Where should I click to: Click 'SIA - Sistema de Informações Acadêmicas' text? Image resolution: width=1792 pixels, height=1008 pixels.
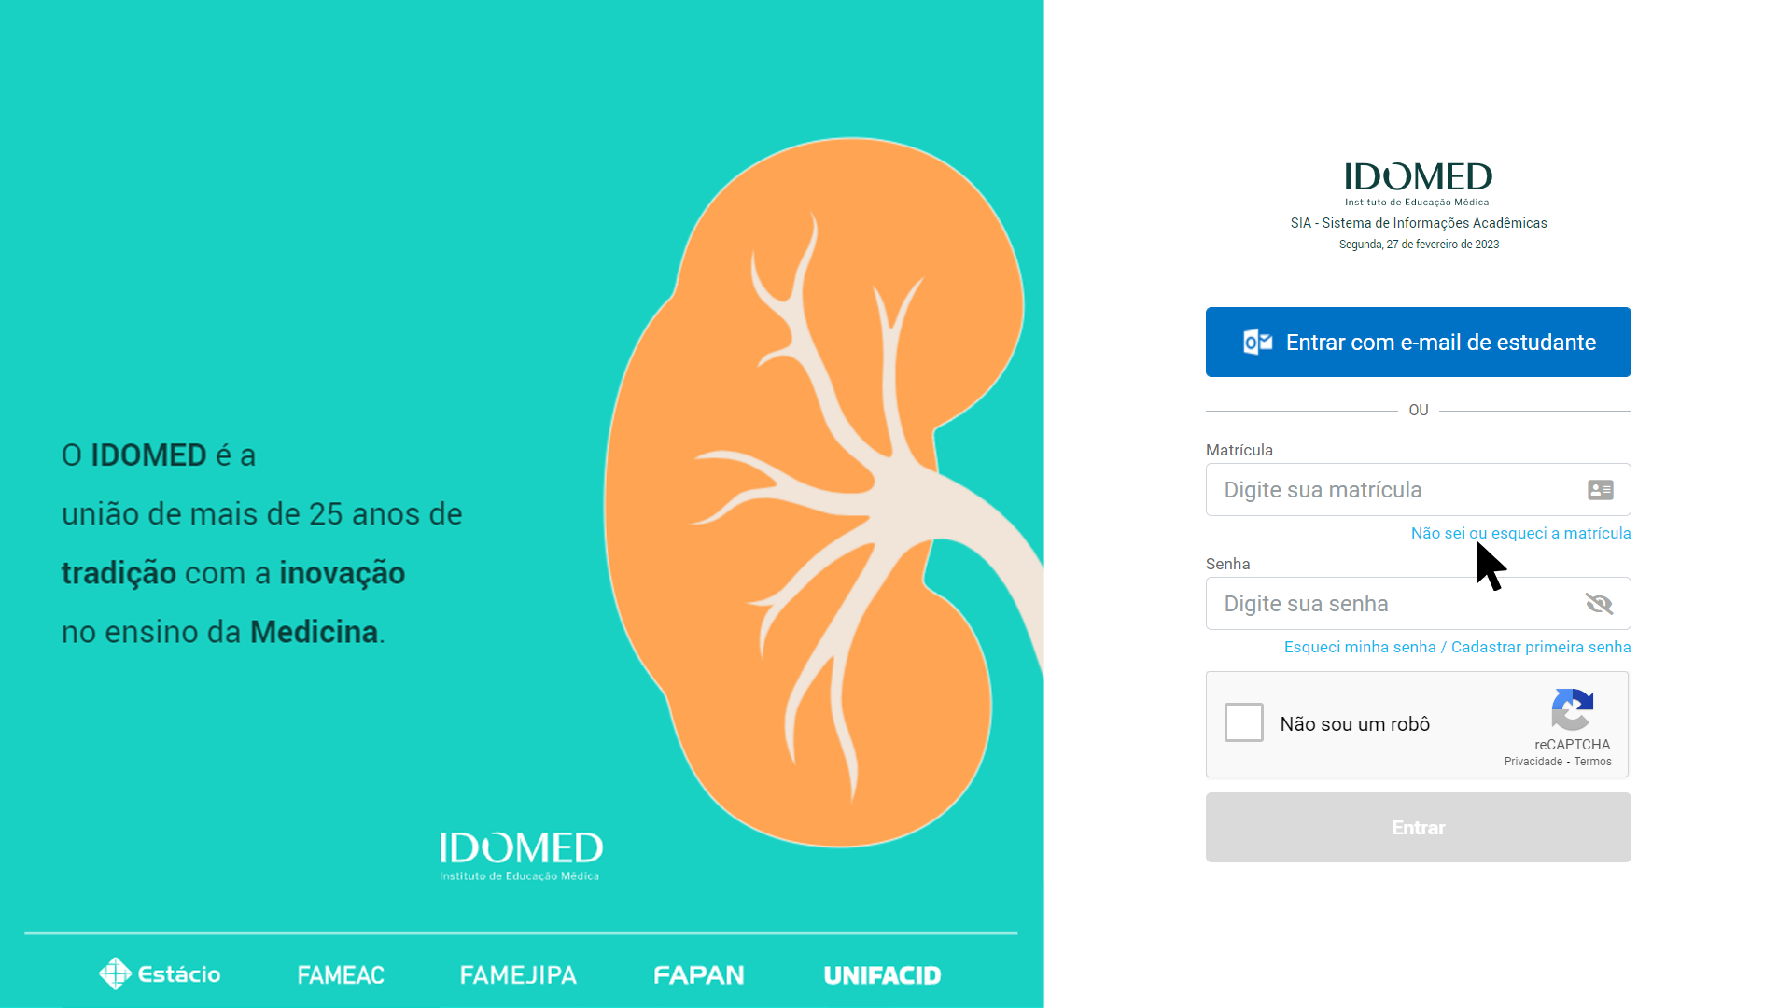point(1418,223)
